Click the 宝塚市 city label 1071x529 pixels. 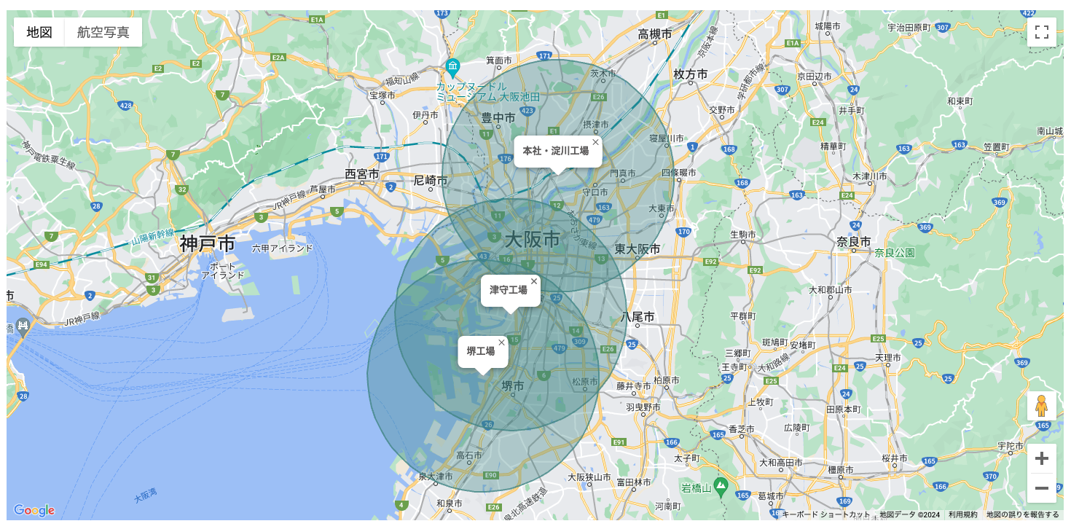click(x=382, y=95)
